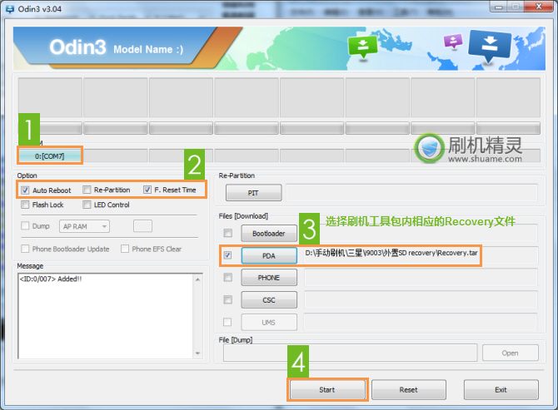The image size is (558, 410).
Task: Click the PHONE file button
Action: coord(269,278)
